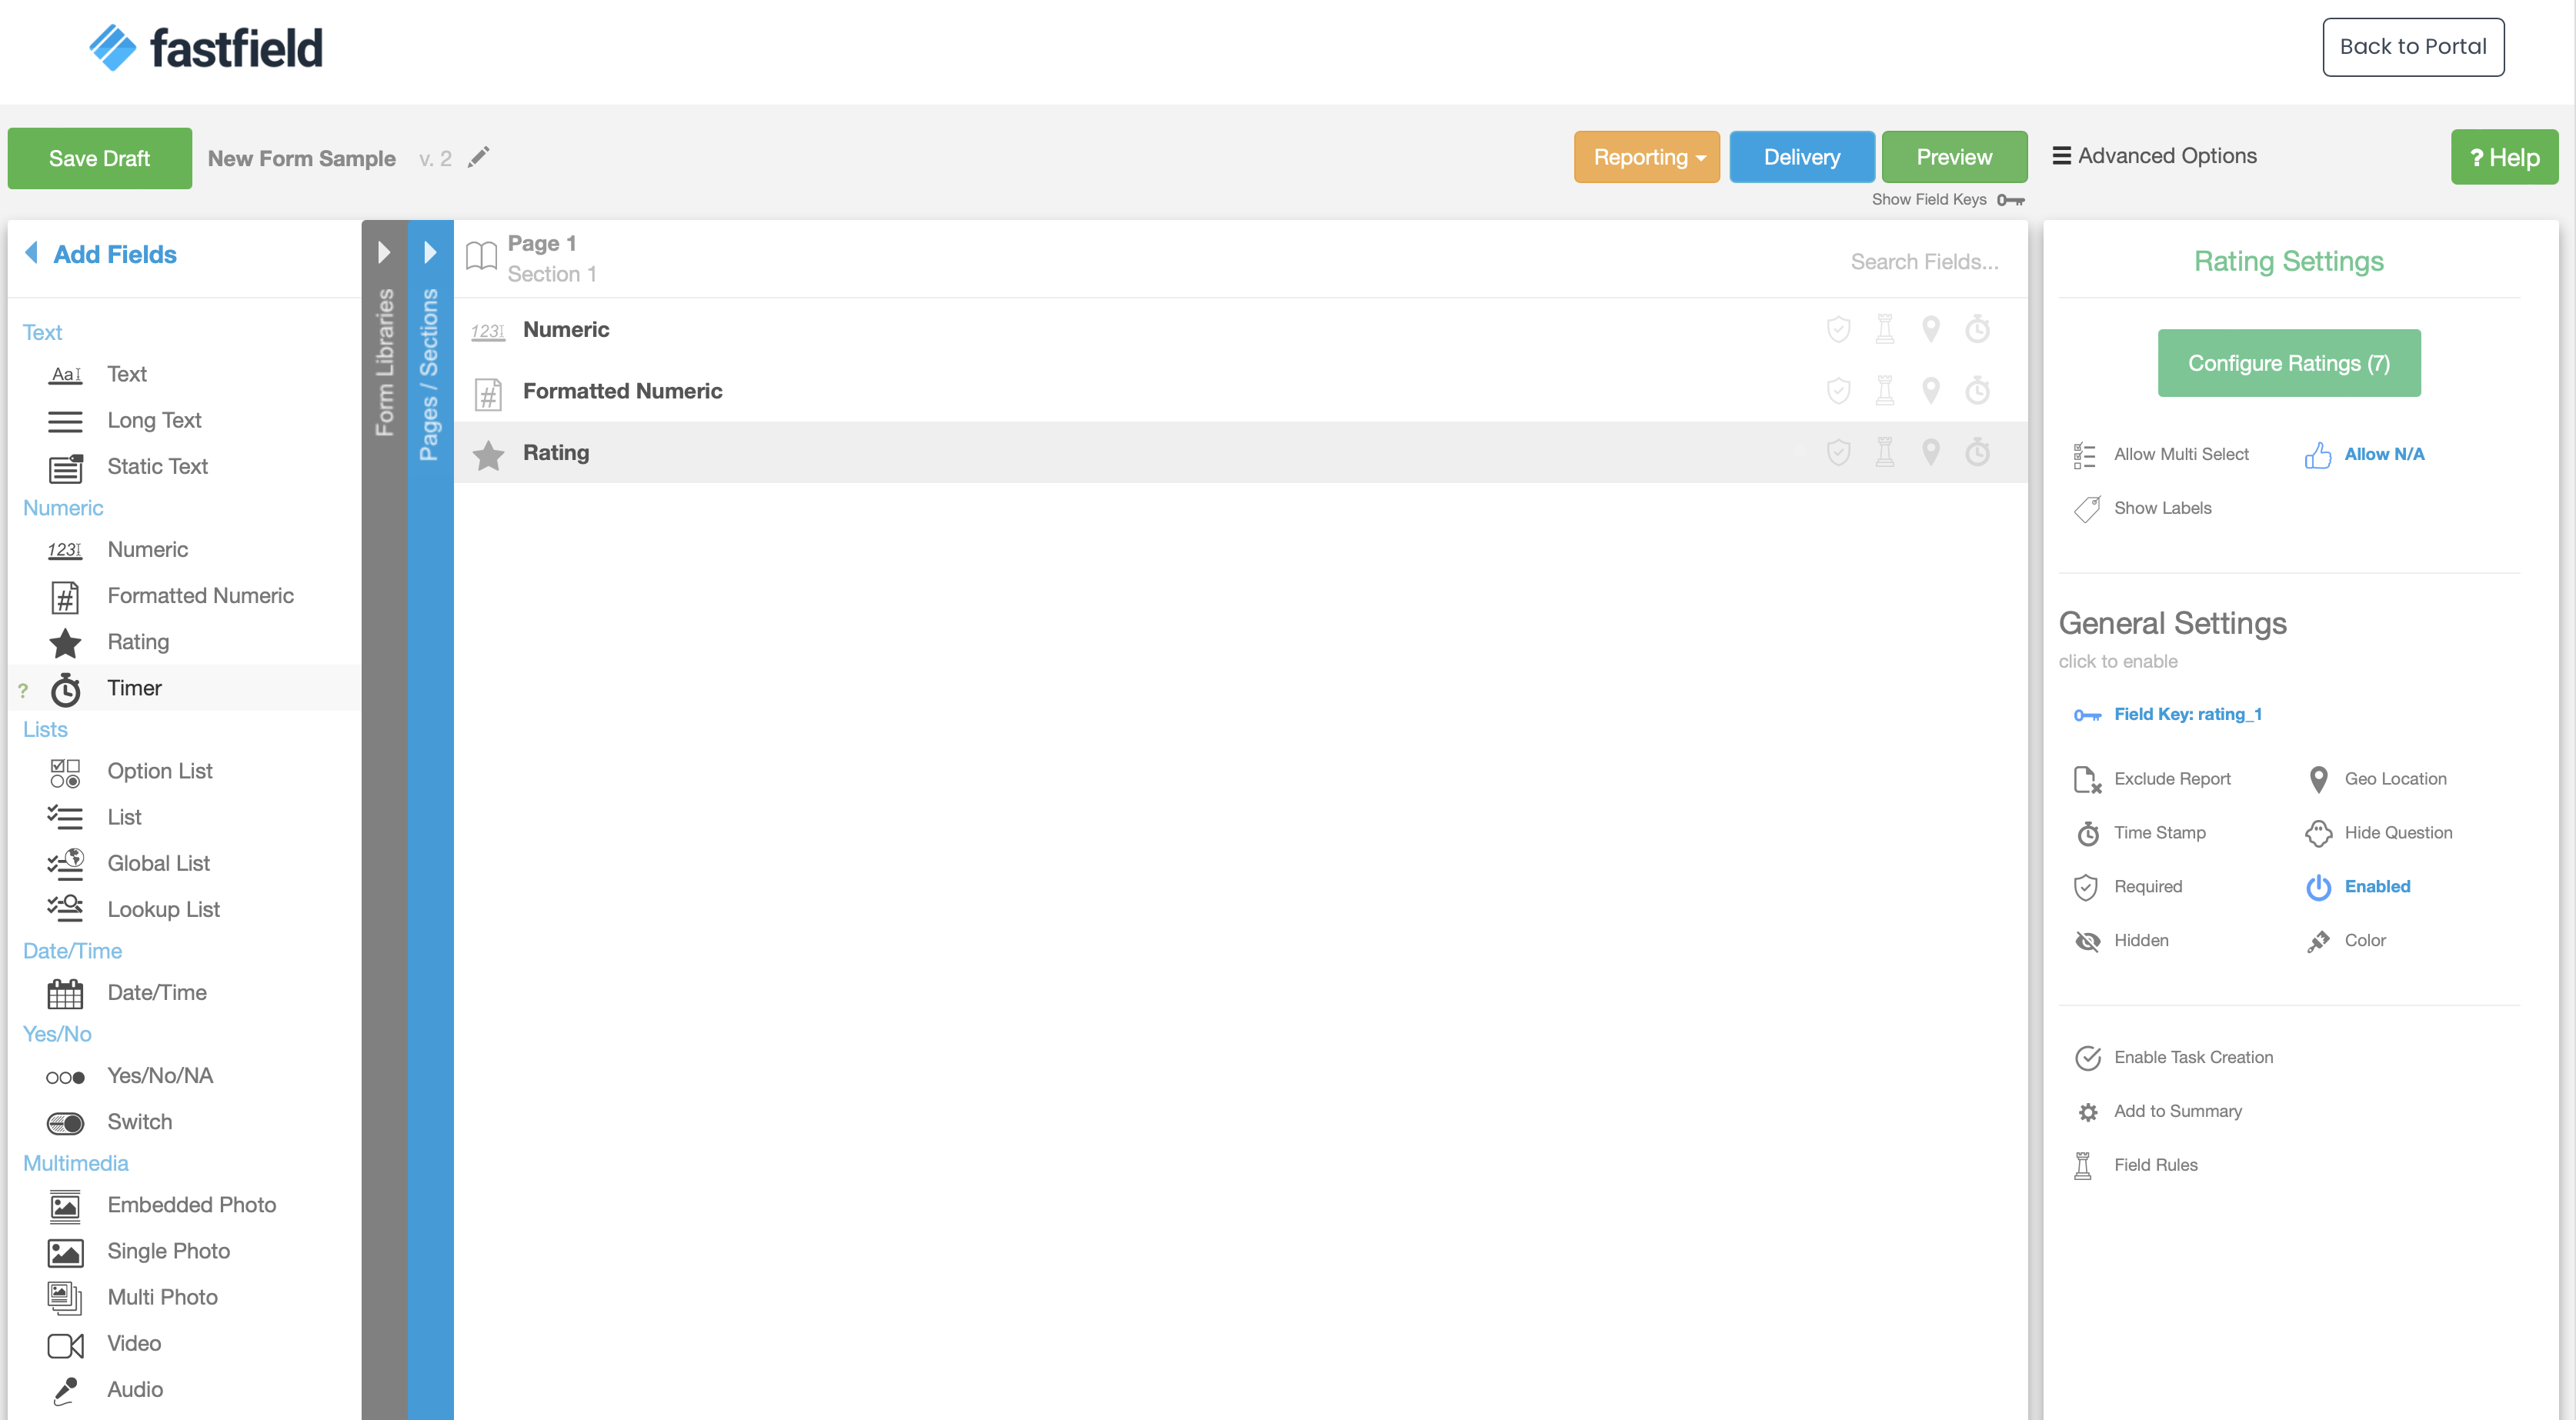Add a Single Photo field from Multimedia
This screenshot has width=2576, height=1420.
[x=168, y=1251]
